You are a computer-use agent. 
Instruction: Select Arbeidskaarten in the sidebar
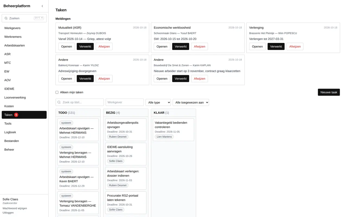click(x=24, y=45)
